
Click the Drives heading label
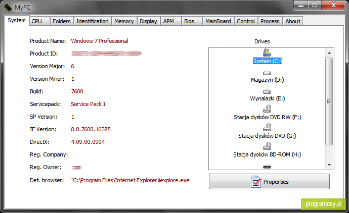coord(262,41)
